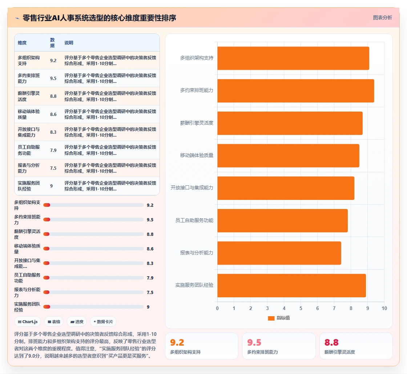Click the progress value 7.5
Image resolution: width=407 pixels, height=374 pixels.
(x=150, y=292)
